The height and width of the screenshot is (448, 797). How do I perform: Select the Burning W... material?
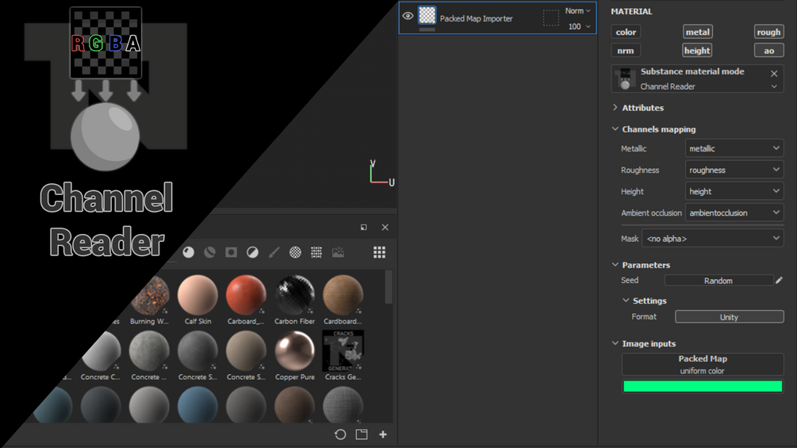pyautogui.click(x=149, y=300)
